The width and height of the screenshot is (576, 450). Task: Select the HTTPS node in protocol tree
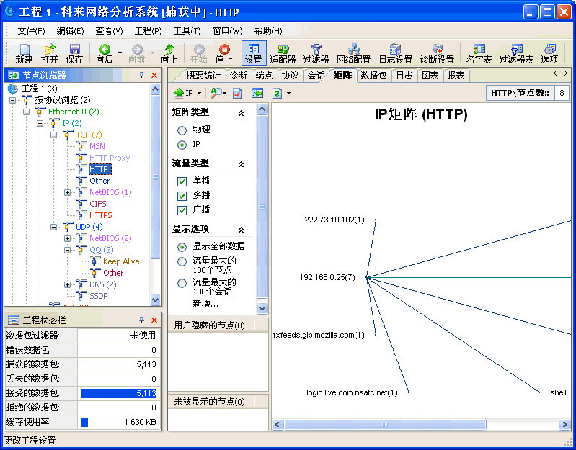click(x=100, y=215)
